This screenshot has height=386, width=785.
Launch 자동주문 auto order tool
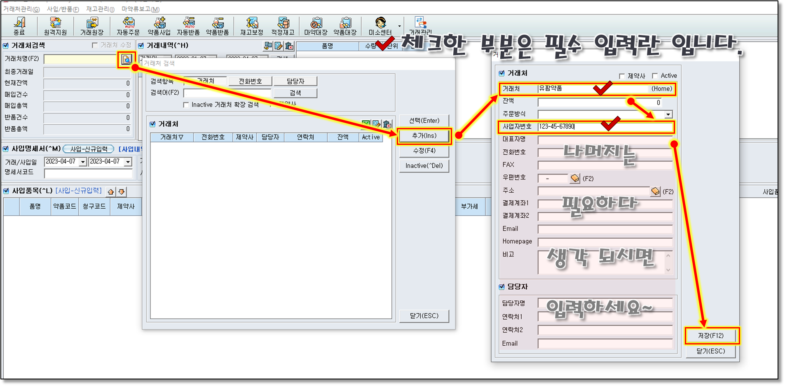128,26
